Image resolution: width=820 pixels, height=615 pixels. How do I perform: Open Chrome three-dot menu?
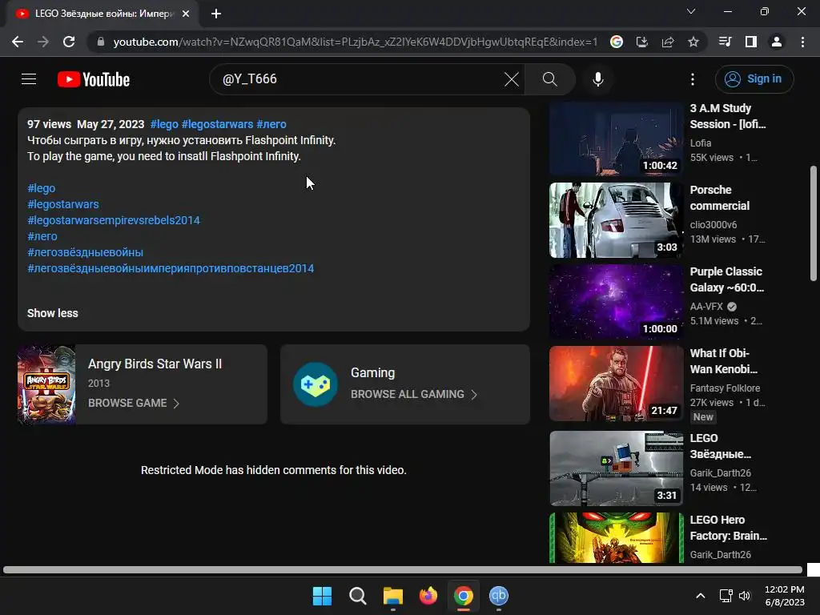click(802, 42)
